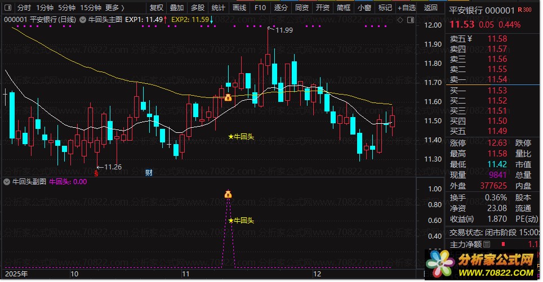Screen dimensions: 543x282
Task: Toggle the 简框 simple frame mode
Action: click(343, 8)
